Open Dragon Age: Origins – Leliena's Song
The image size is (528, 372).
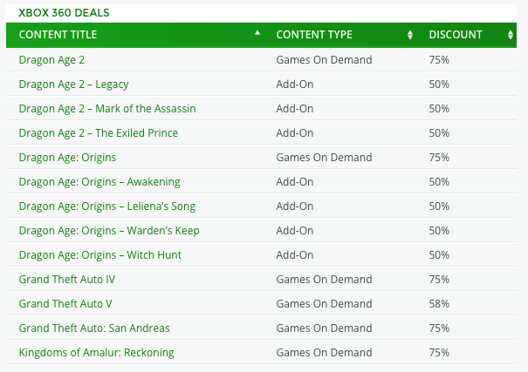click(x=106, y=206)
